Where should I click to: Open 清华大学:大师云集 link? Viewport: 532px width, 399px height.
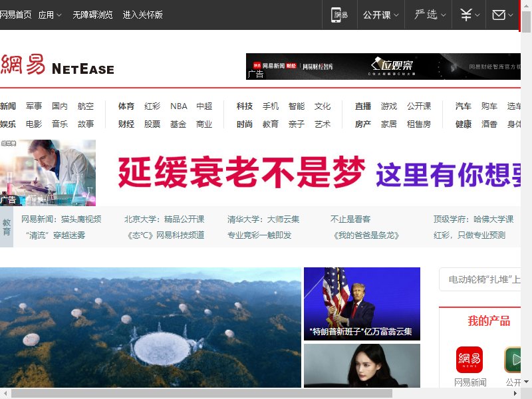point(263,219)
